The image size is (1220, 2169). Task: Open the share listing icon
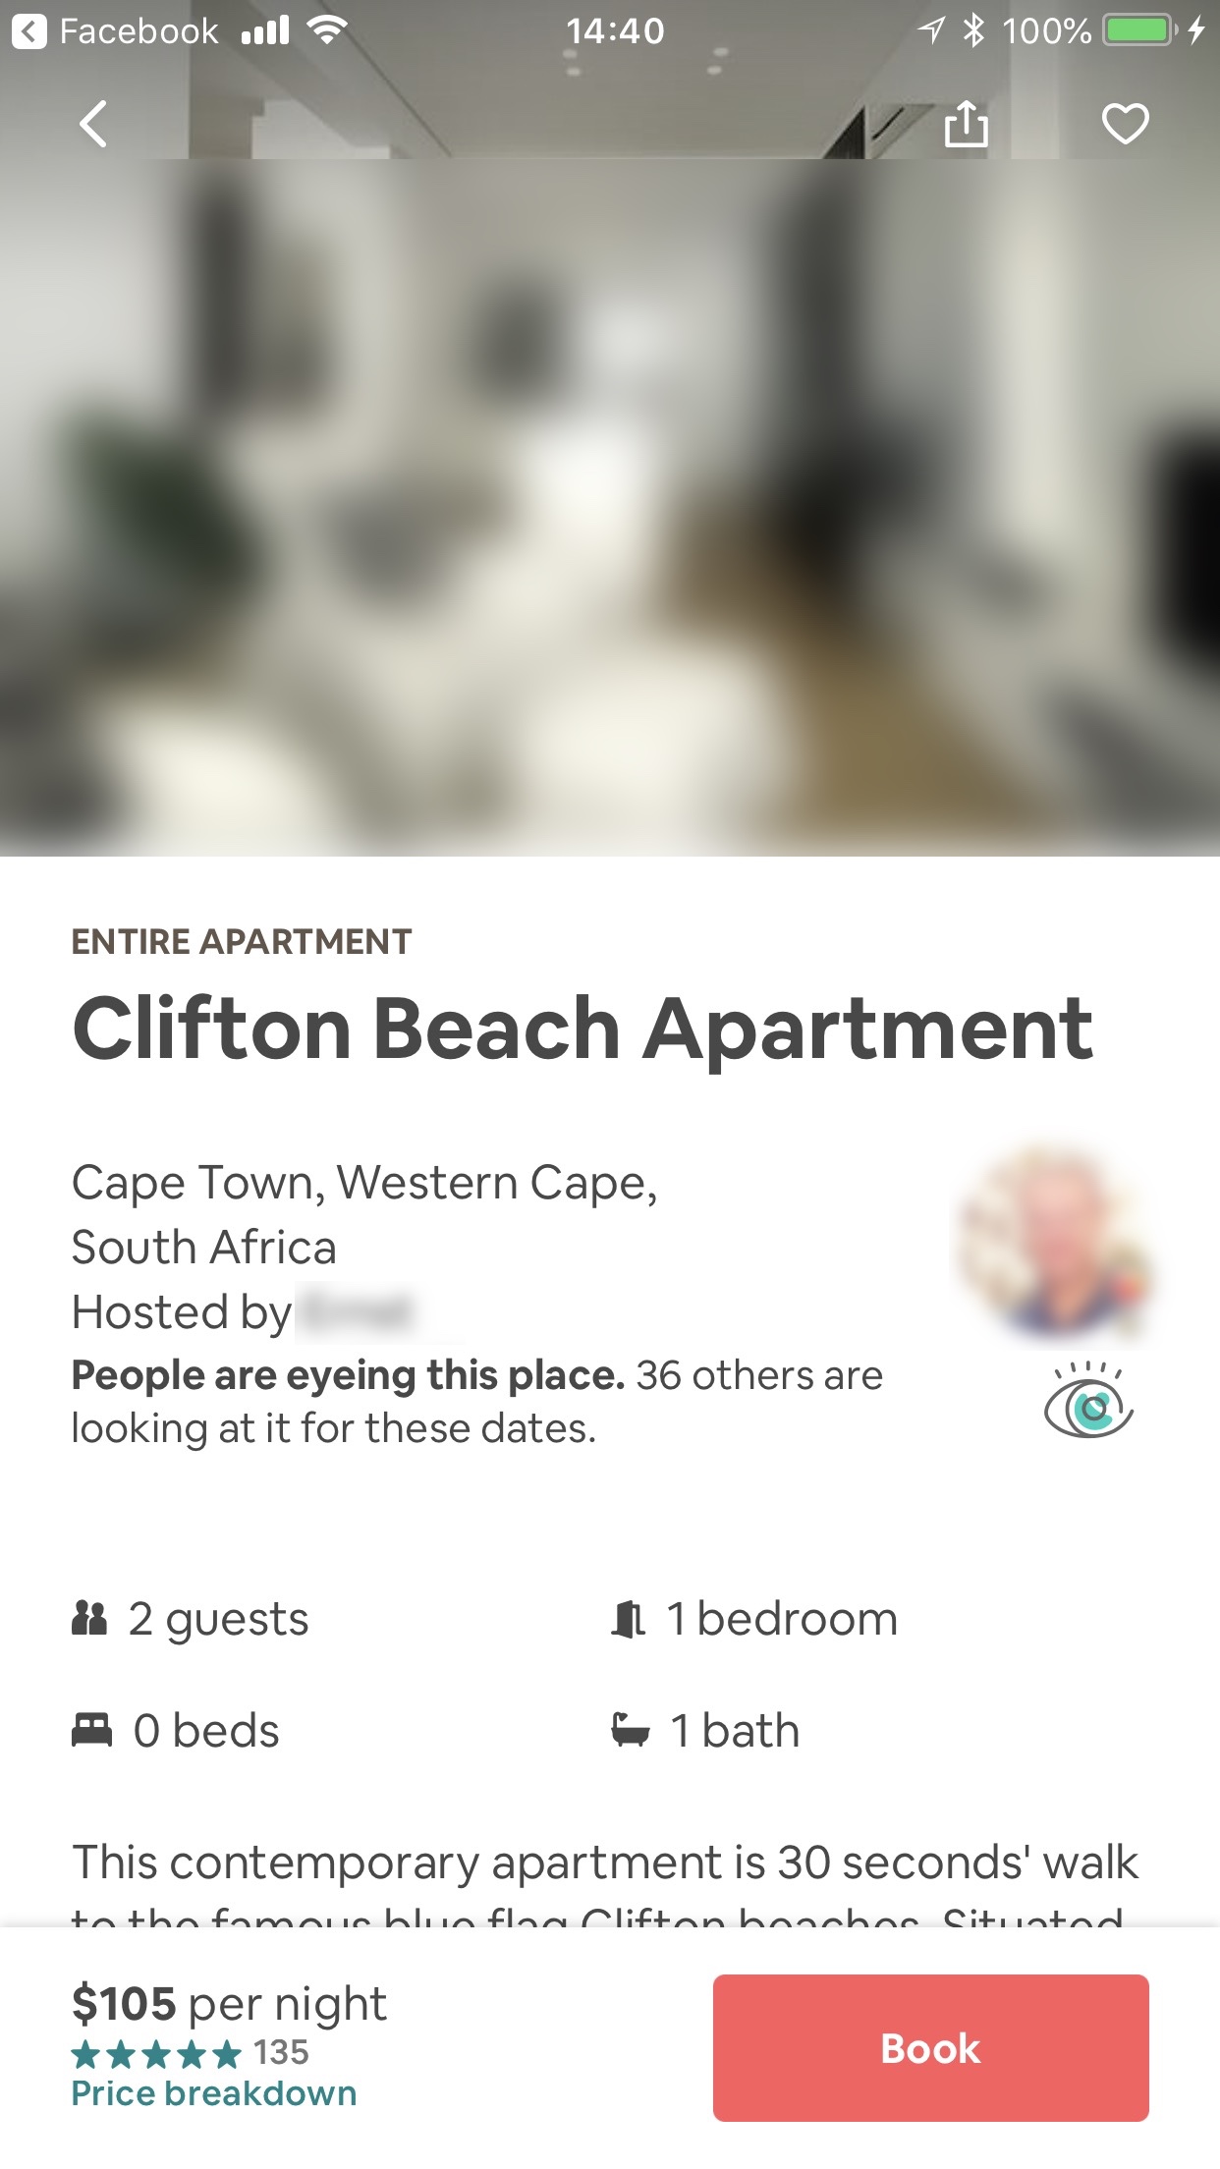click(x=966, y=125)
